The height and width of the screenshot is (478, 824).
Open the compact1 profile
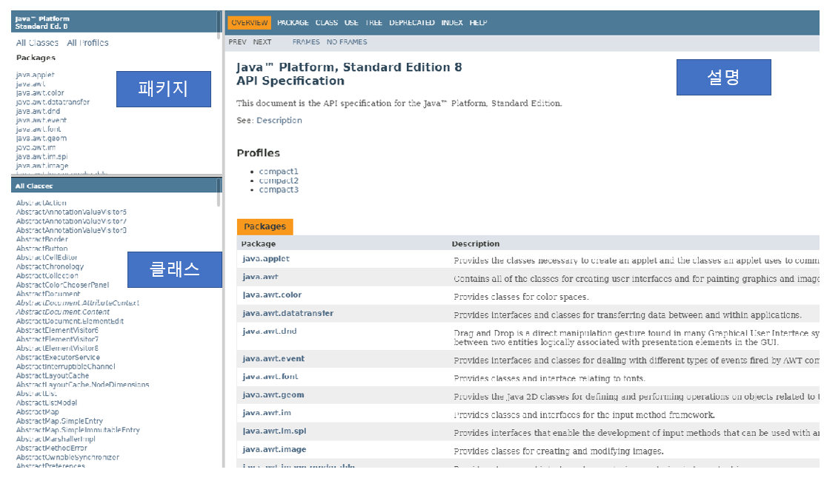[x=279, y=172]
